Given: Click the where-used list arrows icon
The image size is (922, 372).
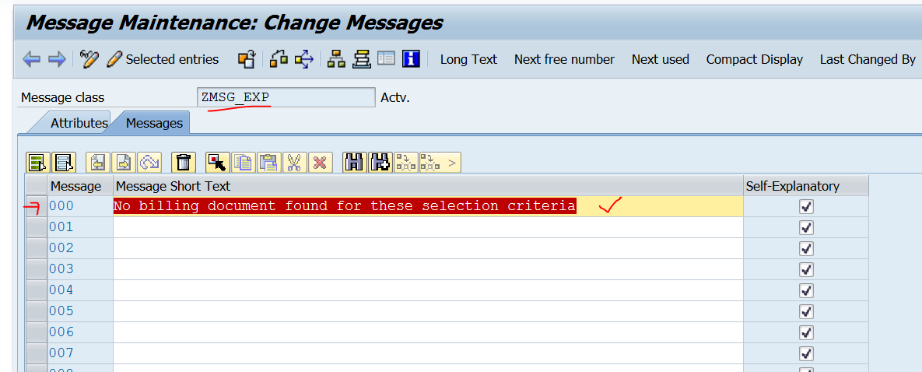Looking at the screenshot, I should click(304, 59).
